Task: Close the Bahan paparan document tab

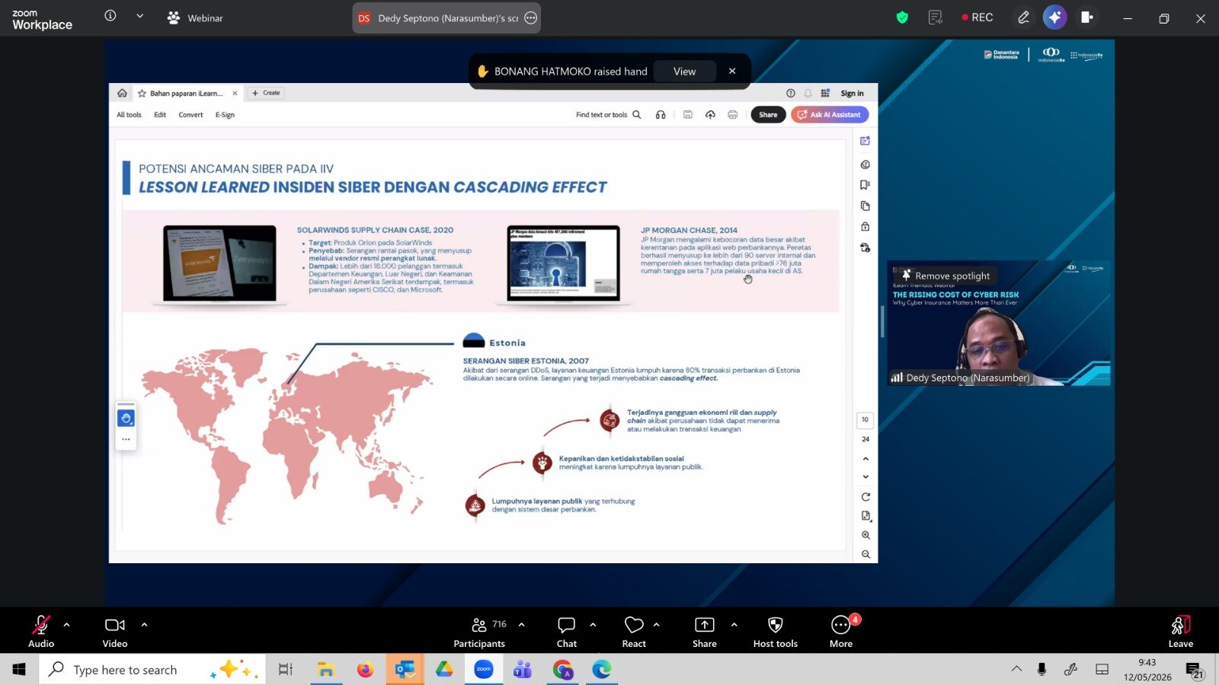Action: pos(235,94)
